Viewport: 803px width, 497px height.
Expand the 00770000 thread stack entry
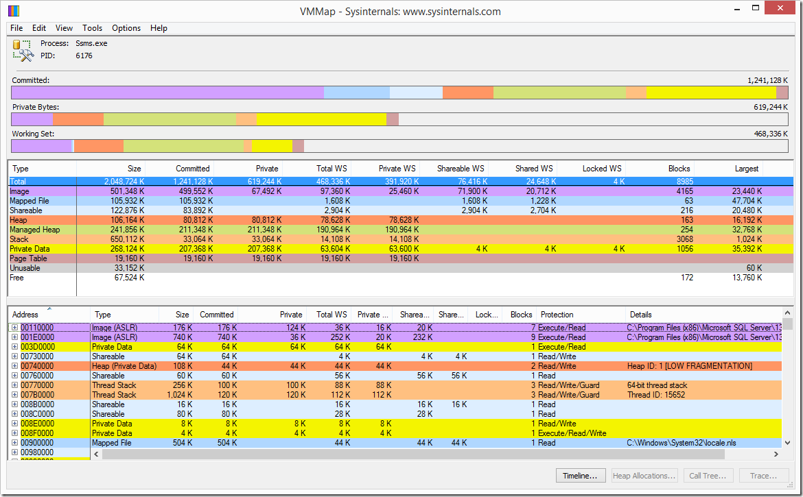tap(15, 385)
